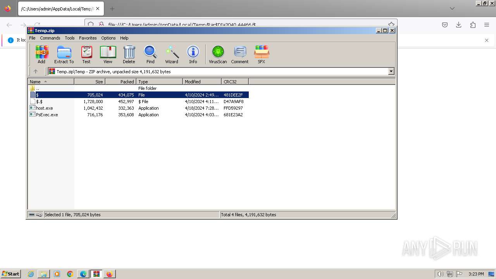Open the Help menu
Screen dimensions: 496x279
(x=124, y=38)
